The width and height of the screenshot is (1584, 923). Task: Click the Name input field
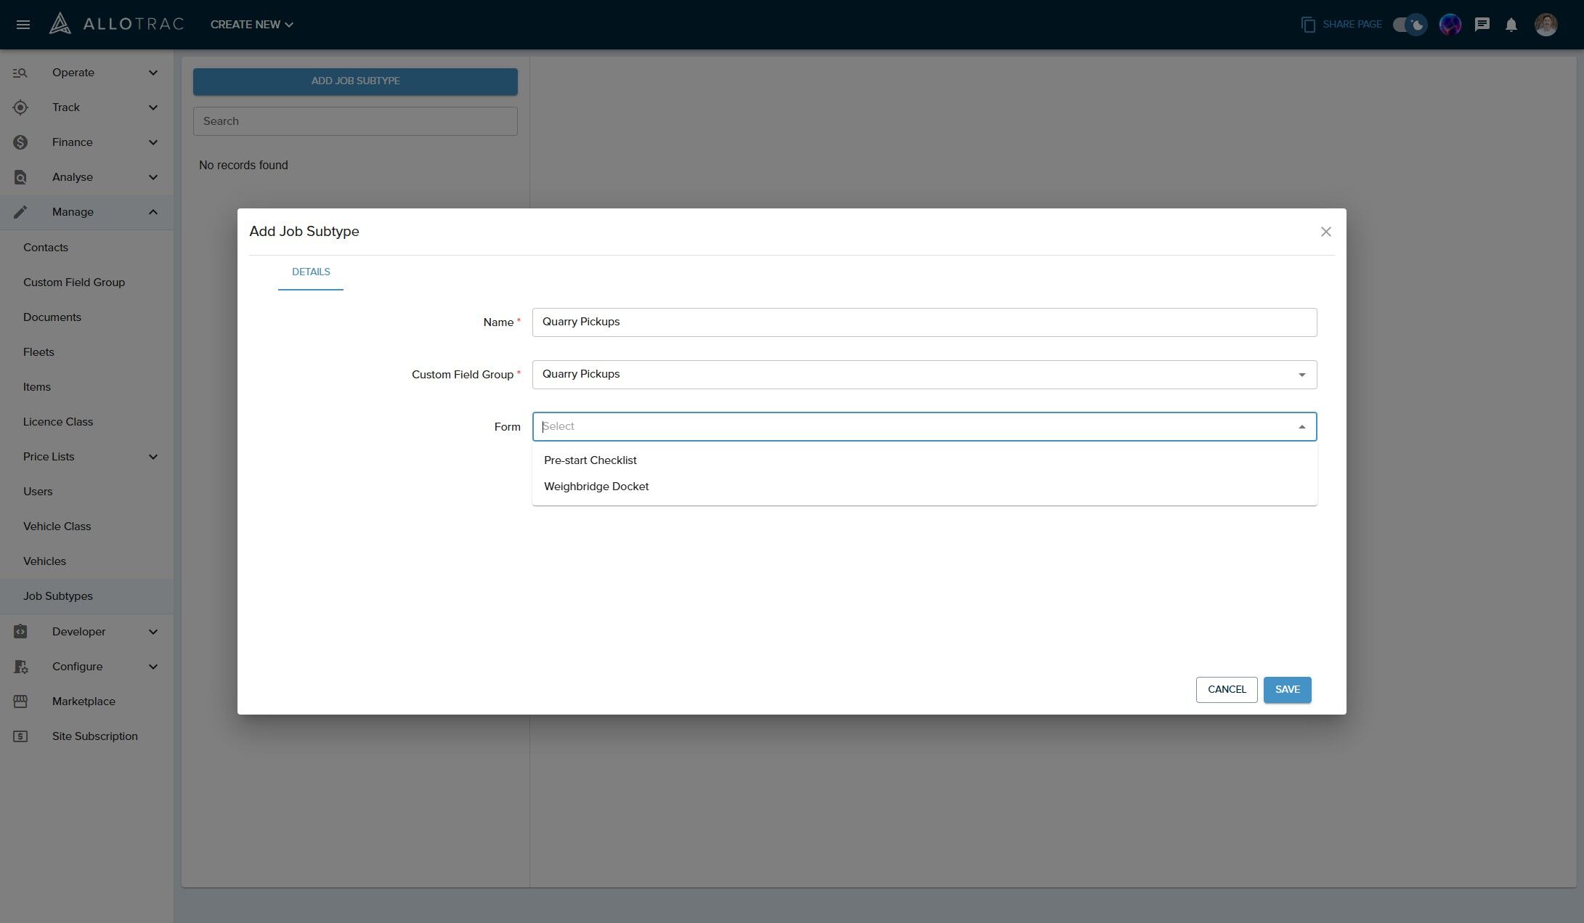coord(924,322)
